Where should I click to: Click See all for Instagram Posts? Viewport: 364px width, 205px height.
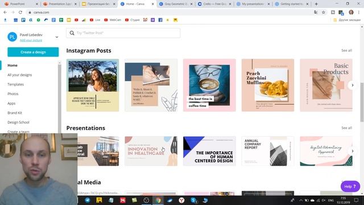click(x=346, y=51)
